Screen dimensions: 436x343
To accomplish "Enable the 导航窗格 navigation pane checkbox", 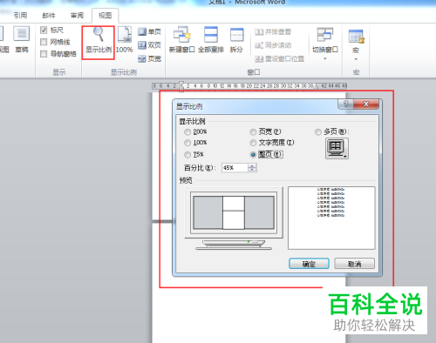I will (44, 54).
